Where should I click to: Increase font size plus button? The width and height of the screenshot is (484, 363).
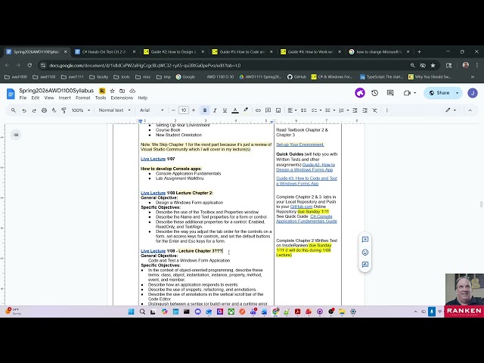194,110
